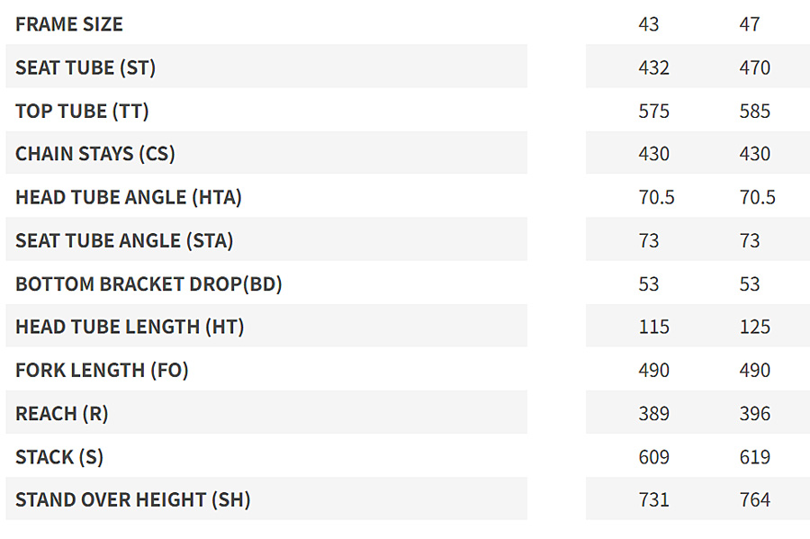Click the FORK LENGTH (FO) label
The width and height of the screenshot is (810, 539).
point(102,370)
